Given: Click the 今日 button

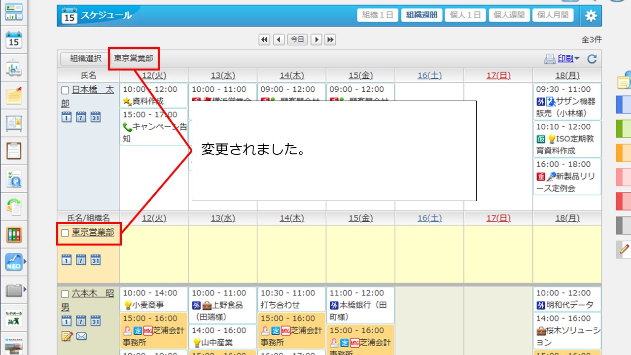Looking at the screenshot, I should [x=297, y=39].
